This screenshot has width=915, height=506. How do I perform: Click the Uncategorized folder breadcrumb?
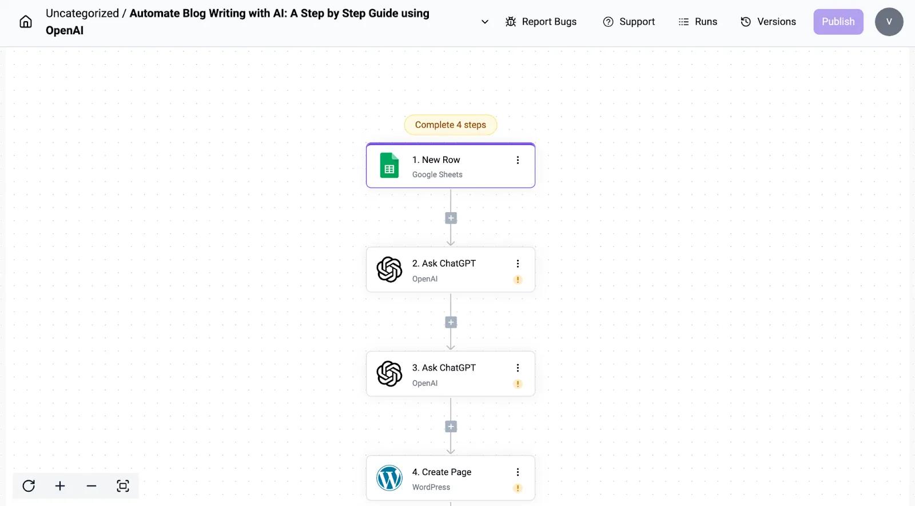click(x=82, y=13)
